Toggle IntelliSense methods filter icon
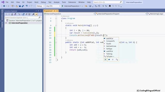 click(113, 60)
